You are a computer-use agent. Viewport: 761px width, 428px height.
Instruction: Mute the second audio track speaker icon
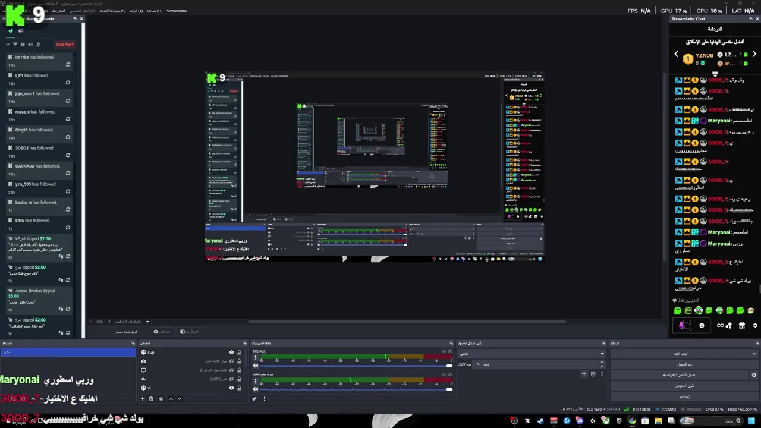click(x=256, y=389)
